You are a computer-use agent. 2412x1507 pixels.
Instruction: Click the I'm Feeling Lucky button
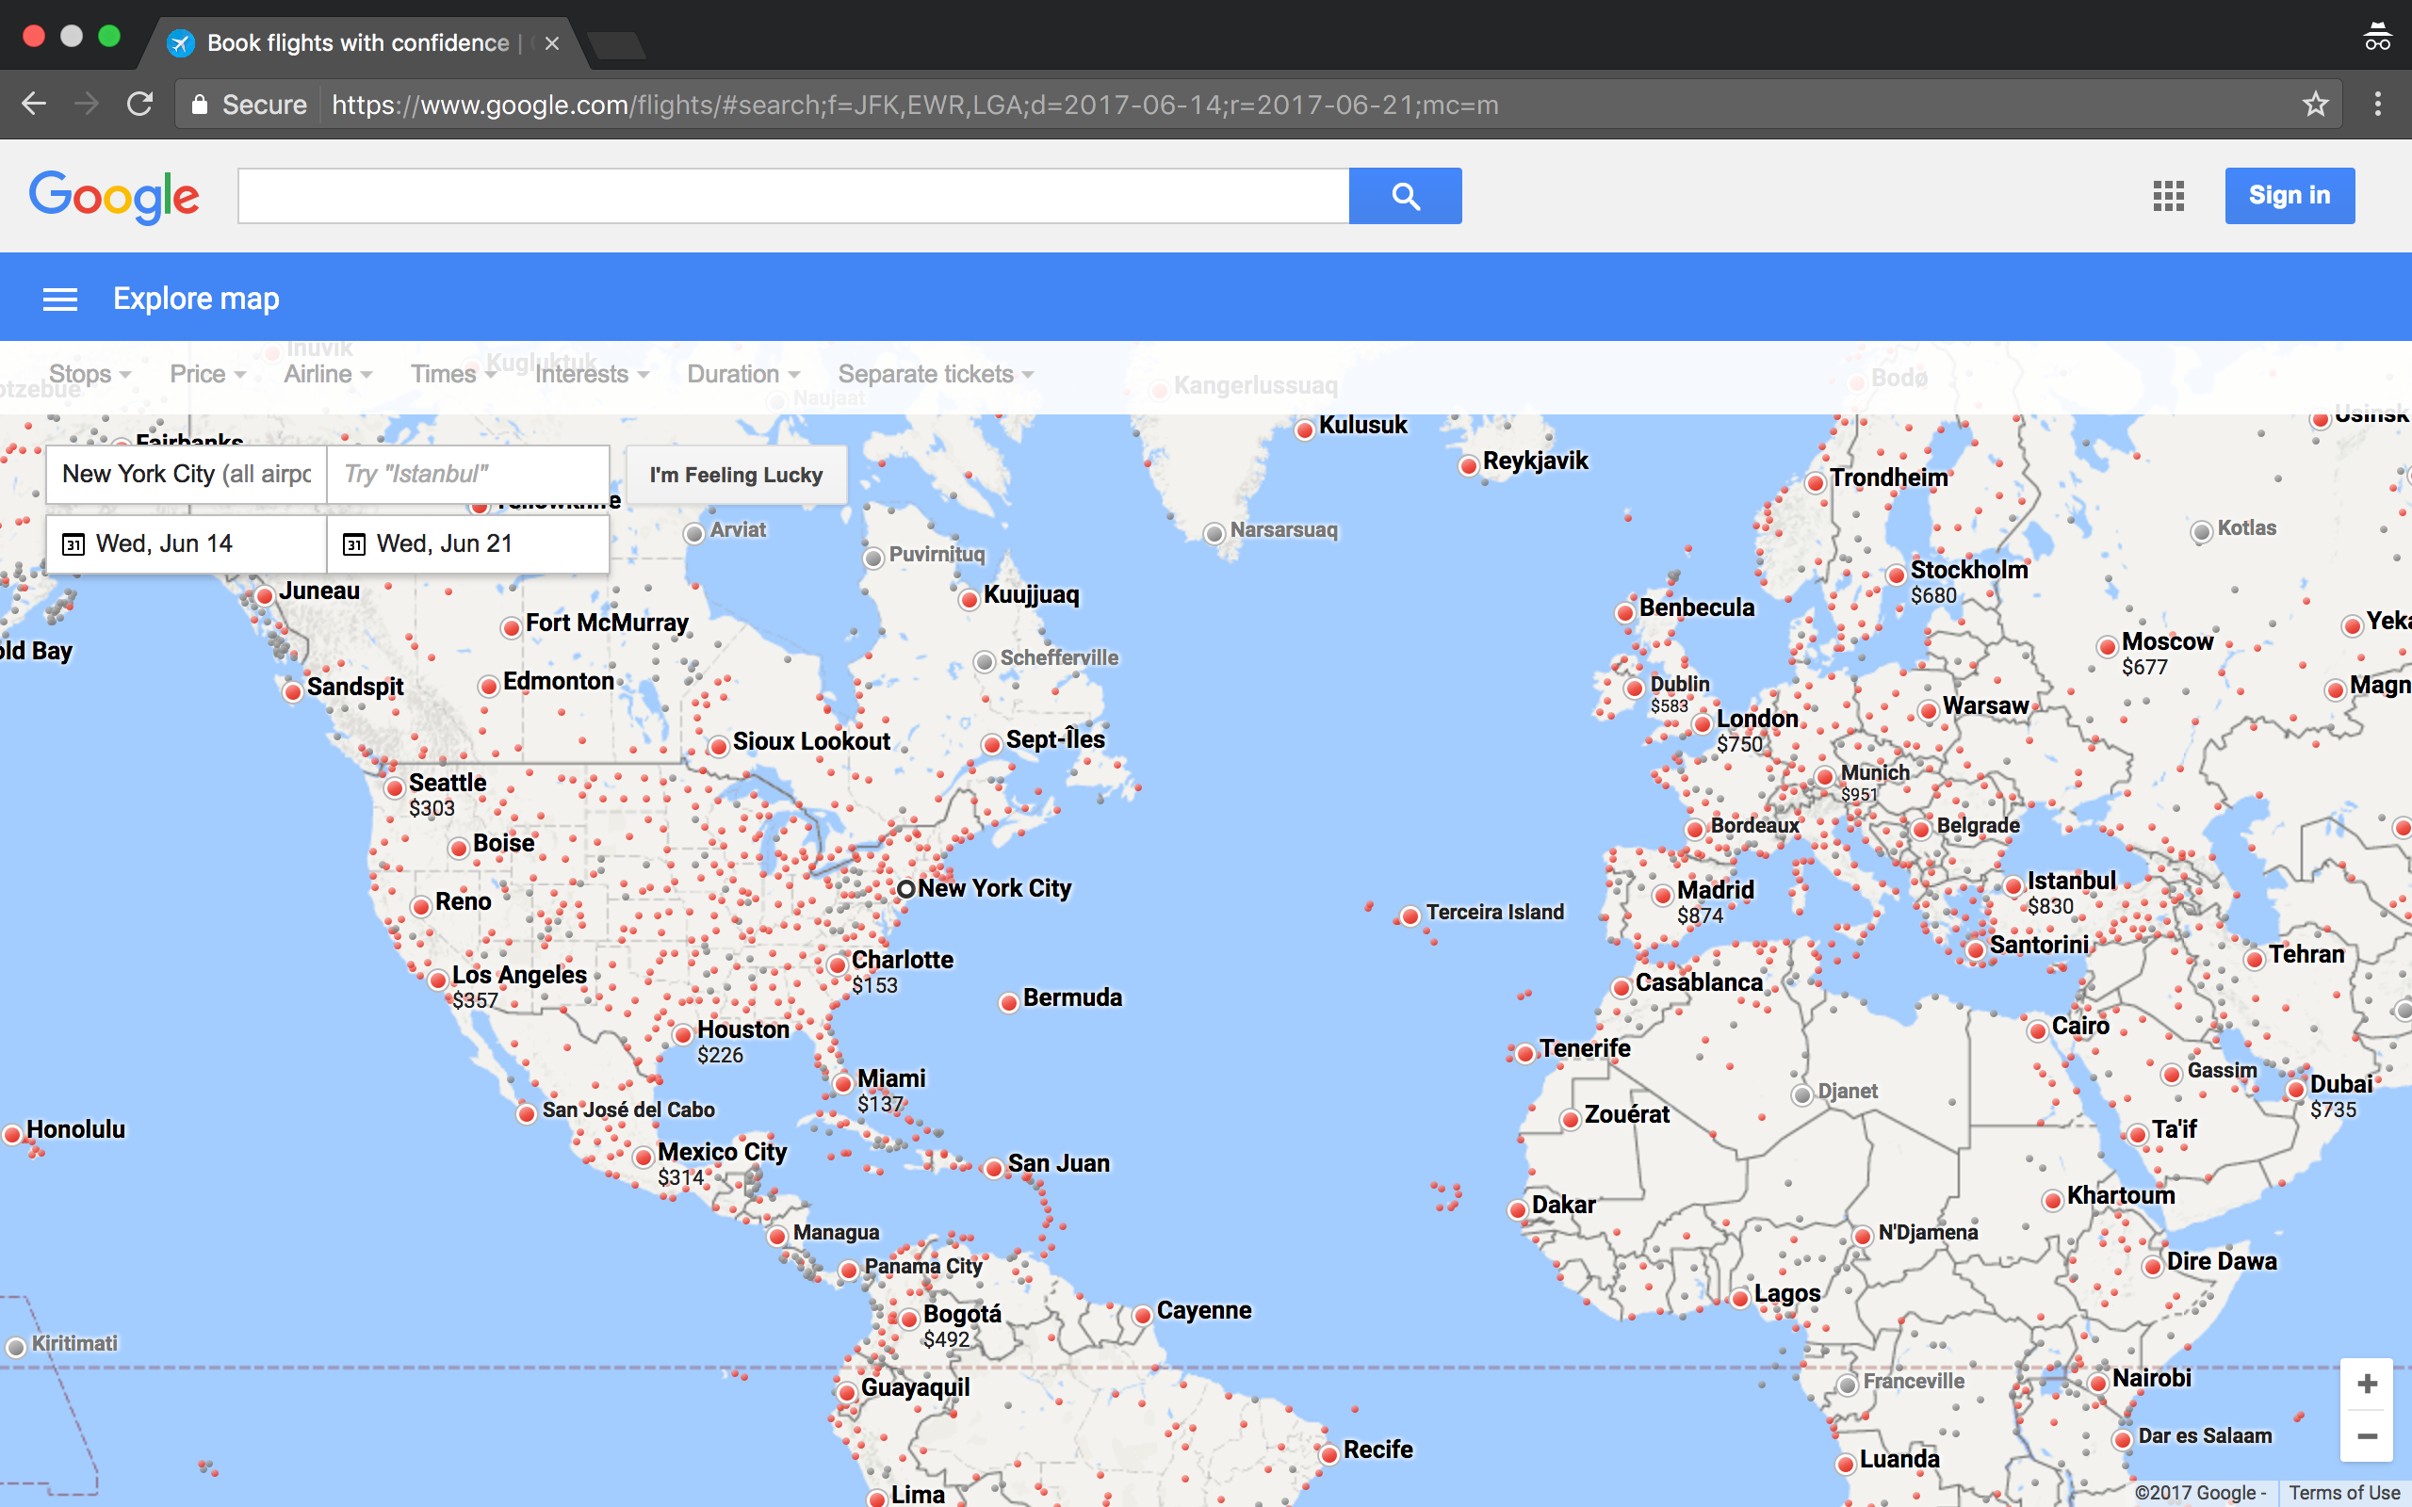point(737,476)
